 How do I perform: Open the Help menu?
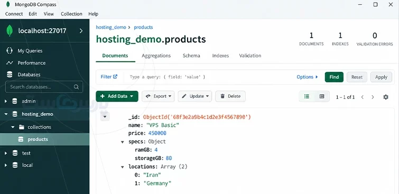coord(93,14)
